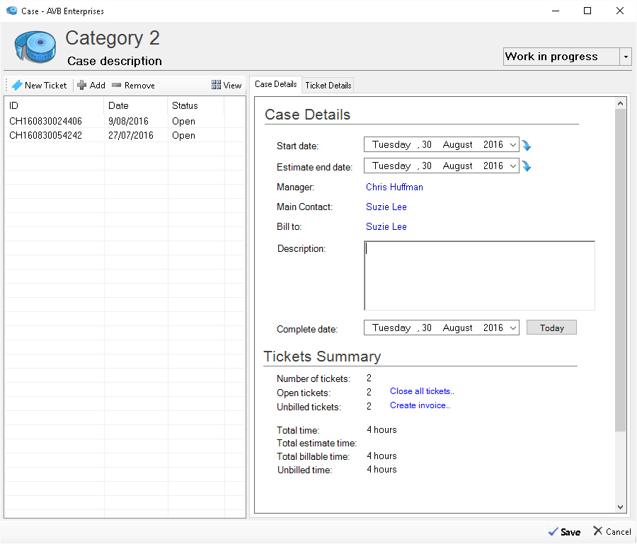This screenshot has width=637, height=544.
Task: Click inside the Description text box
Action: pos(479,276)
